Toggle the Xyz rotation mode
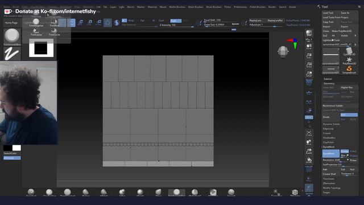This screenshot has width=364, height=205. click(x=309, y=117)
